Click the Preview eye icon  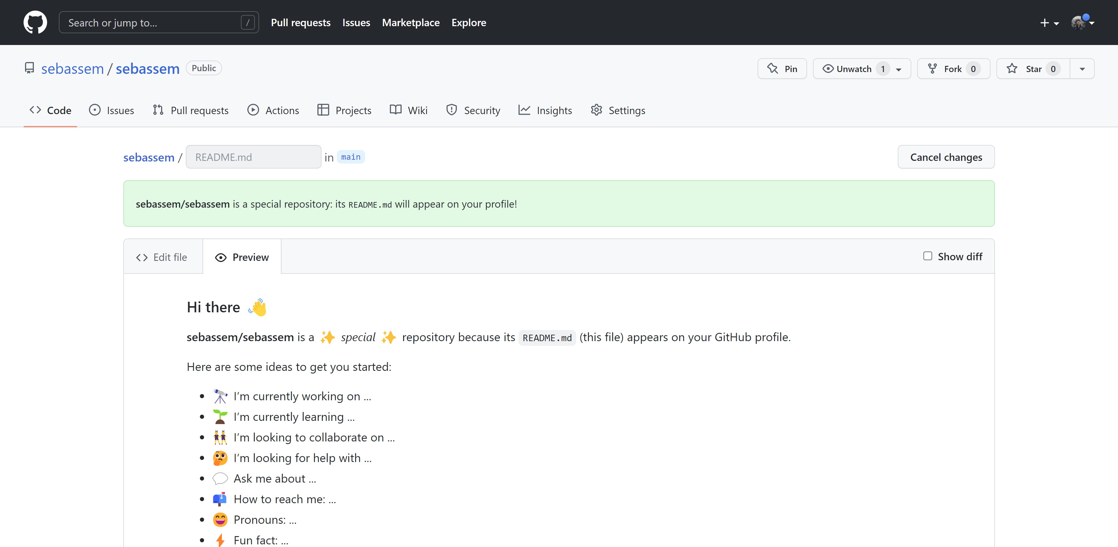point(221,257)
